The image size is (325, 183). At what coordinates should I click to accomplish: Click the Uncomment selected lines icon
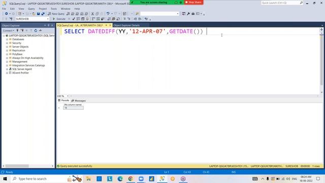128,19
